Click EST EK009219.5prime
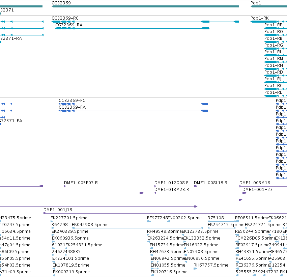This screenshot has height=277, width=287. pos(71,272)
